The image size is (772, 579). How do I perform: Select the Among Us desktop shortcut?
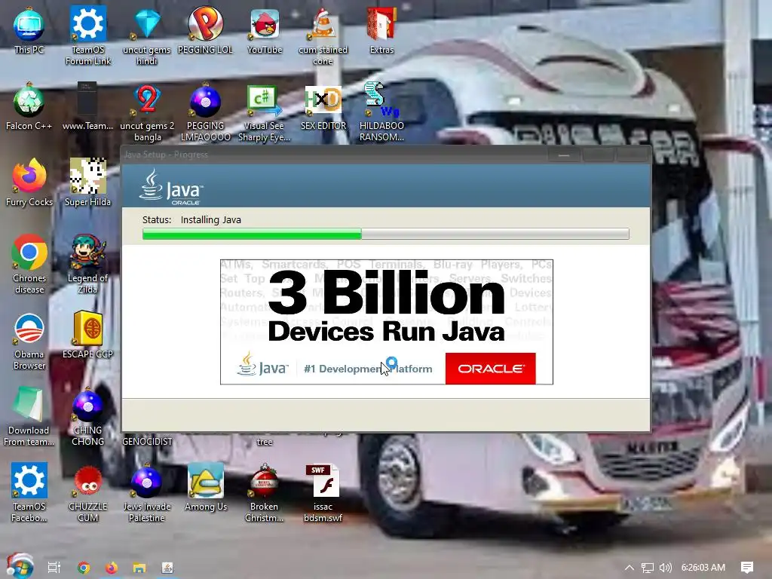pyautogui.click(x=205, y=488)
